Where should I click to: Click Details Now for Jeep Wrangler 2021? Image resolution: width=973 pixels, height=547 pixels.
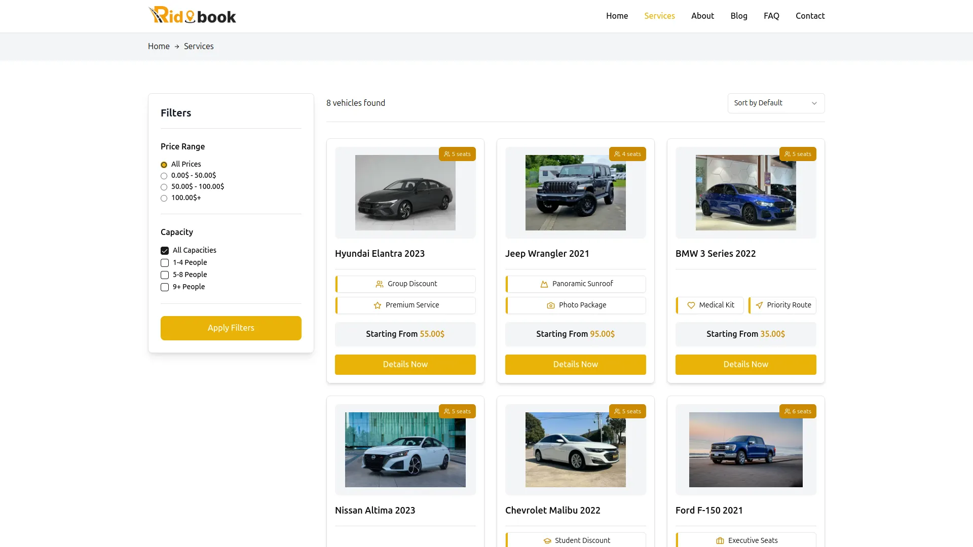pyautogui.click(x=575, y=364)
